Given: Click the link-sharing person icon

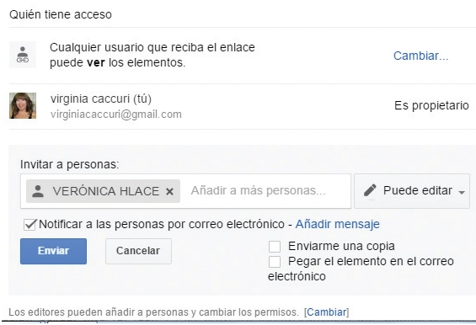Looking at the screenshot, I should 23,55.
